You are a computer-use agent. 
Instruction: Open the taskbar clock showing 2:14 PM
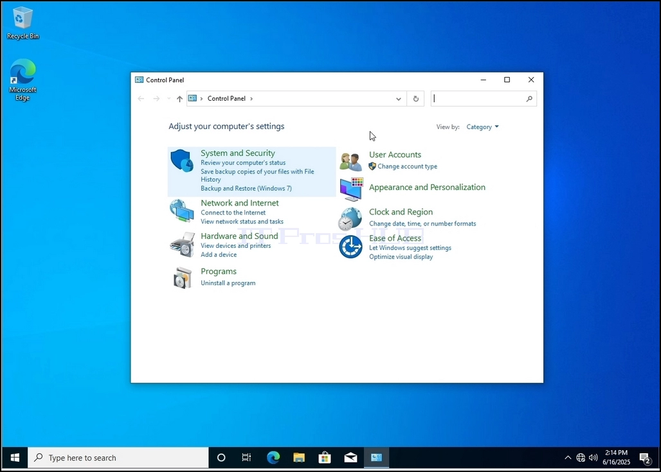coord(617,457)
